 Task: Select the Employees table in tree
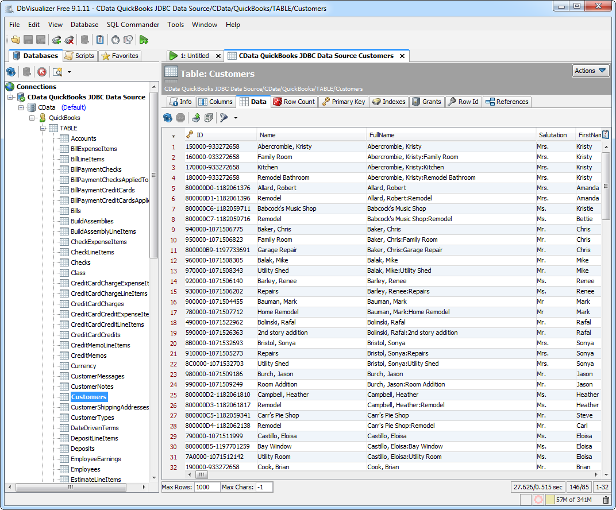coord(85,469)
